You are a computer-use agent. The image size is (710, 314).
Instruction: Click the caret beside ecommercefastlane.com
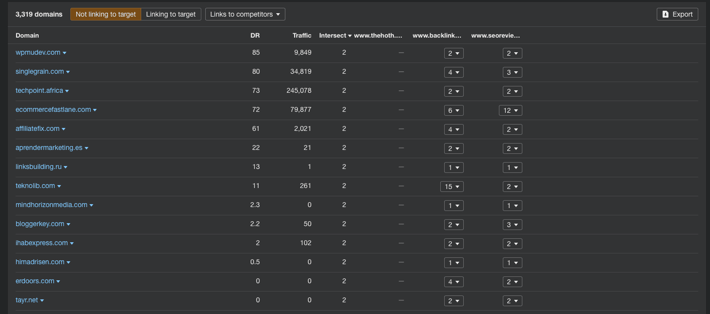[x=95, y=110]
